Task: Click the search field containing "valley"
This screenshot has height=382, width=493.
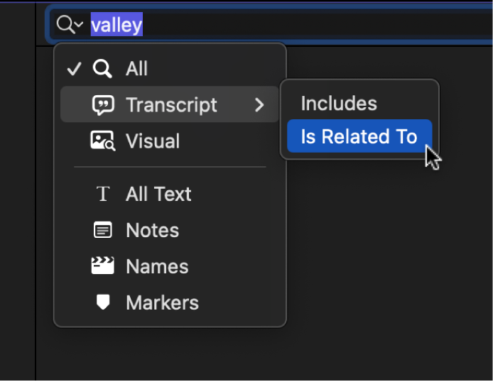Action: (x=284, y=26)
